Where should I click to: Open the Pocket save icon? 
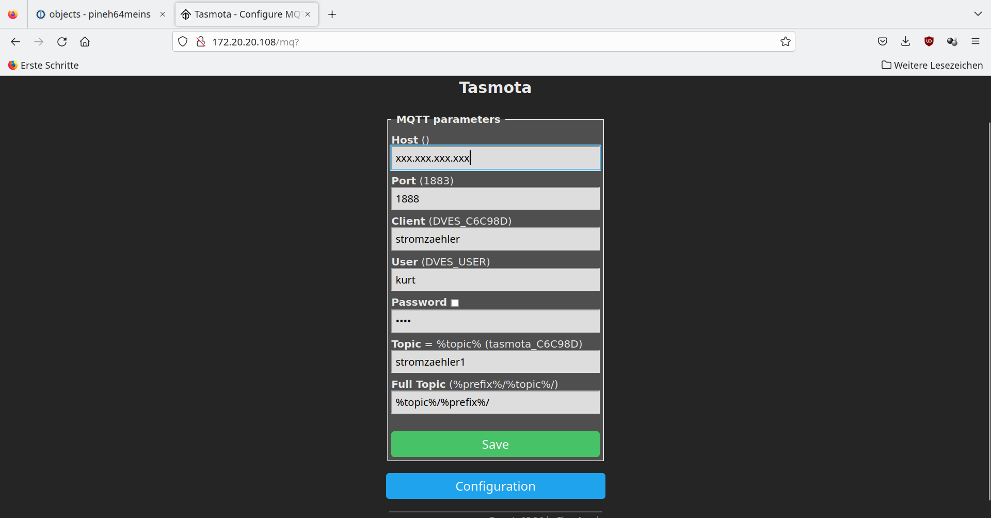click(883, 42)
